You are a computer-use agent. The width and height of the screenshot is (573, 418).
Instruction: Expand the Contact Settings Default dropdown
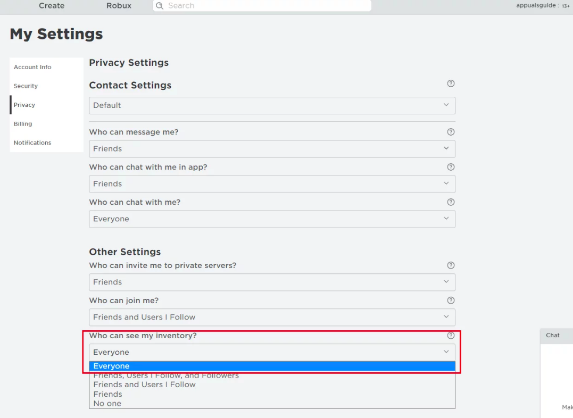272,105
